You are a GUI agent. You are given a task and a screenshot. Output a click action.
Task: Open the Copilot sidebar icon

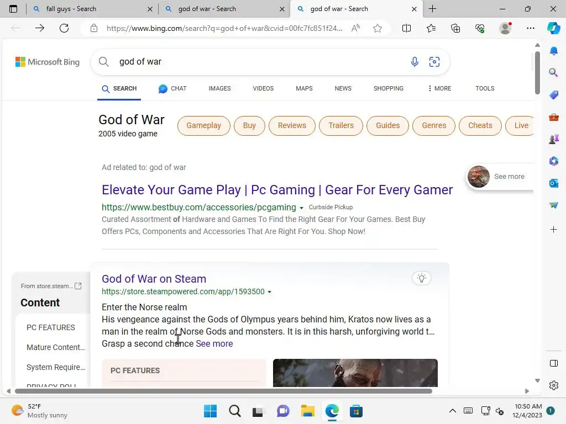[x=554, y=28]
